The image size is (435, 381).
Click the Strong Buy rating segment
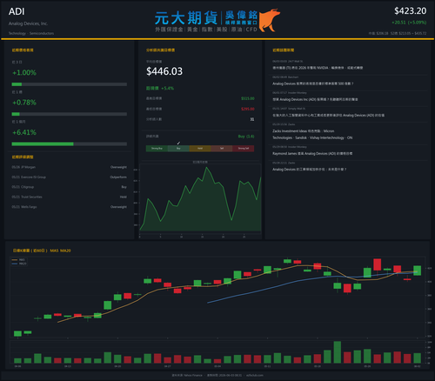(157, 149)
